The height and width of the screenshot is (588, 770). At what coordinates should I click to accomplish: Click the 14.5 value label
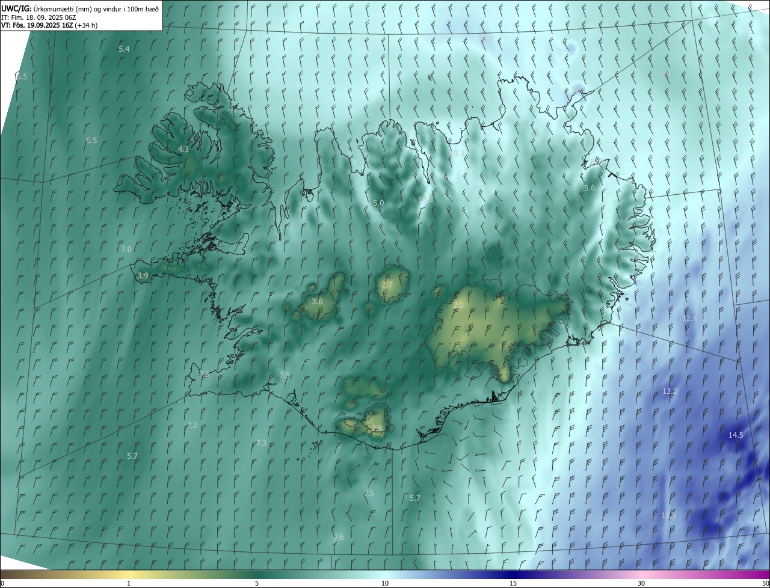tap(736, 435)
